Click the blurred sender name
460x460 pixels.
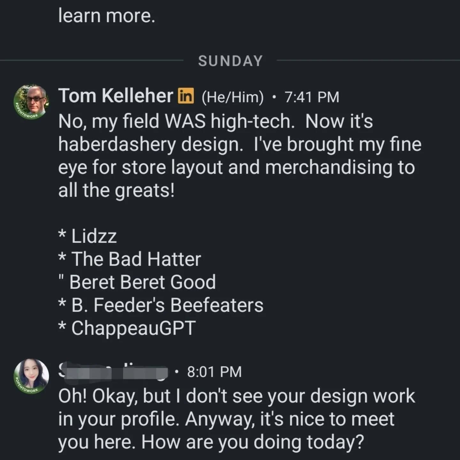tap(113, 372)
